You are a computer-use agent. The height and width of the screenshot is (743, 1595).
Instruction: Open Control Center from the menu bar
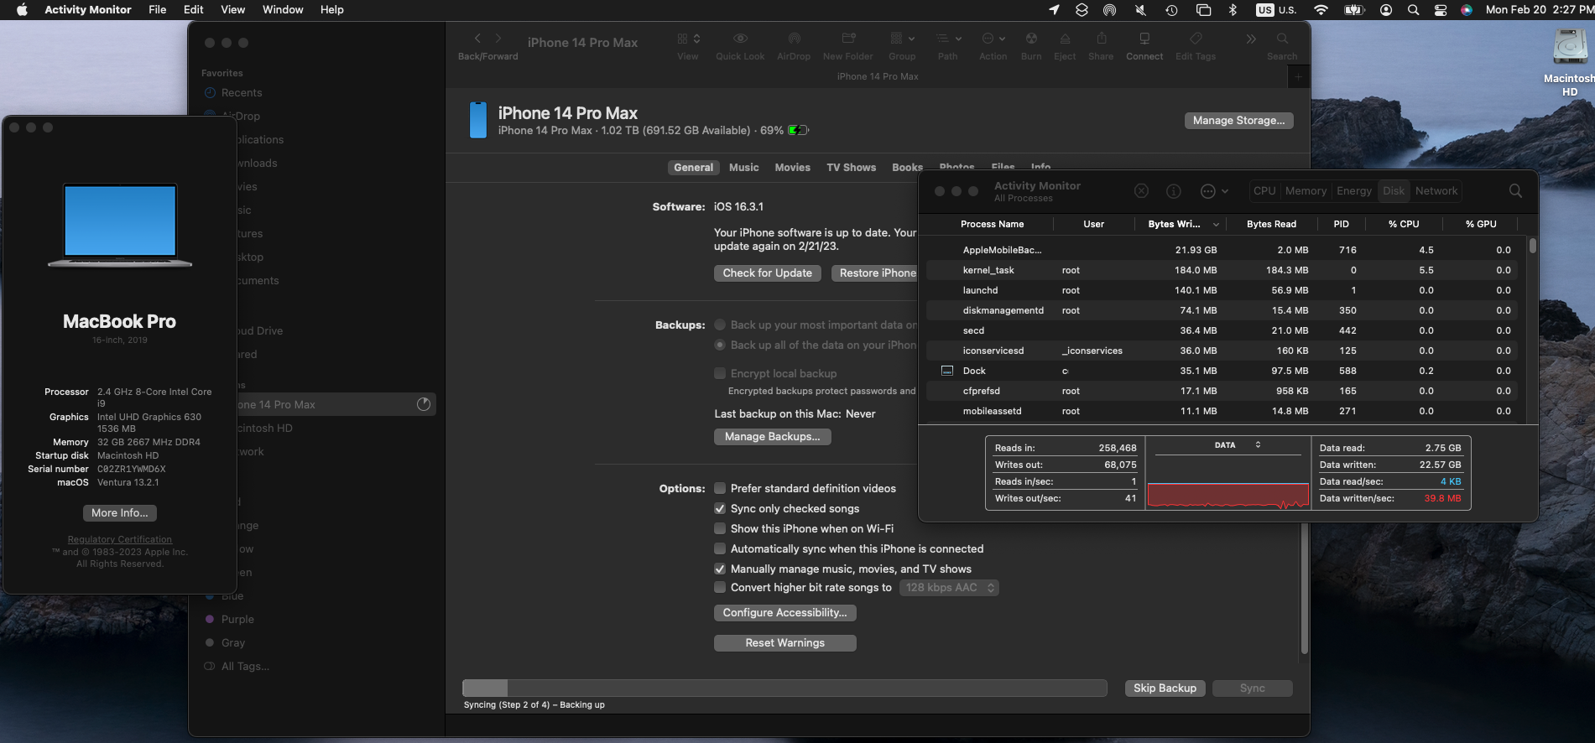pos(1441,10)
